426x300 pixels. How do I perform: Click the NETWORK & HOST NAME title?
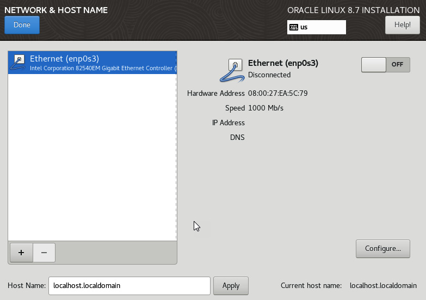[x=56, y=10]
